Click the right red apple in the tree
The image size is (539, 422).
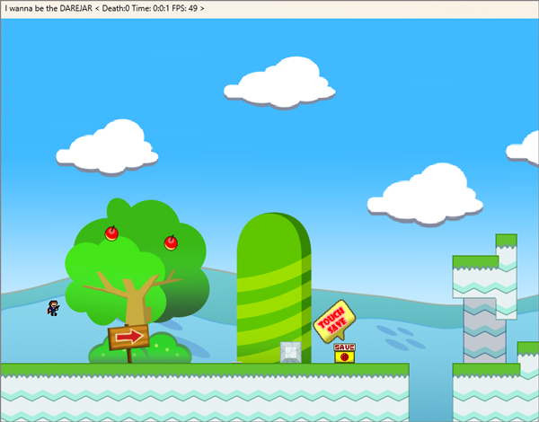(x=171, y=242)
